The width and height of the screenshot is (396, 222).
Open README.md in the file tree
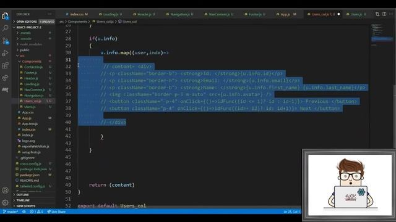(x=29, y=181)
